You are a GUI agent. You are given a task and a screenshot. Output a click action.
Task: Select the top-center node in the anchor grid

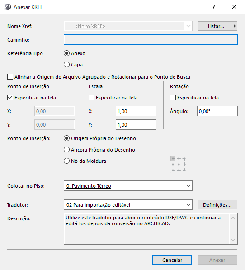[x=179, y=159]
